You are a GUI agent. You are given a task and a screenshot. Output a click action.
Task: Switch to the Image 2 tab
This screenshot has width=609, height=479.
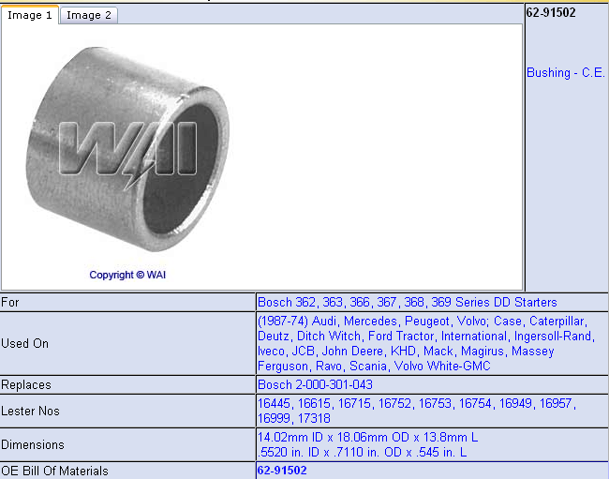[89, 15]
